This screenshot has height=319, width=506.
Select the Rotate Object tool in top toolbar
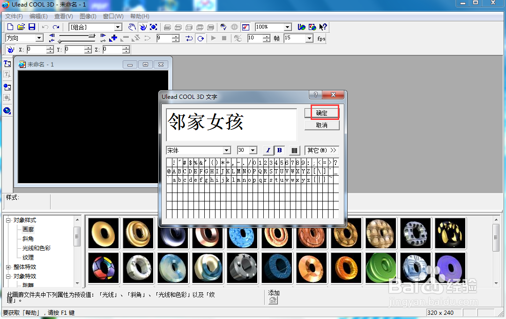tap(143, 27)
